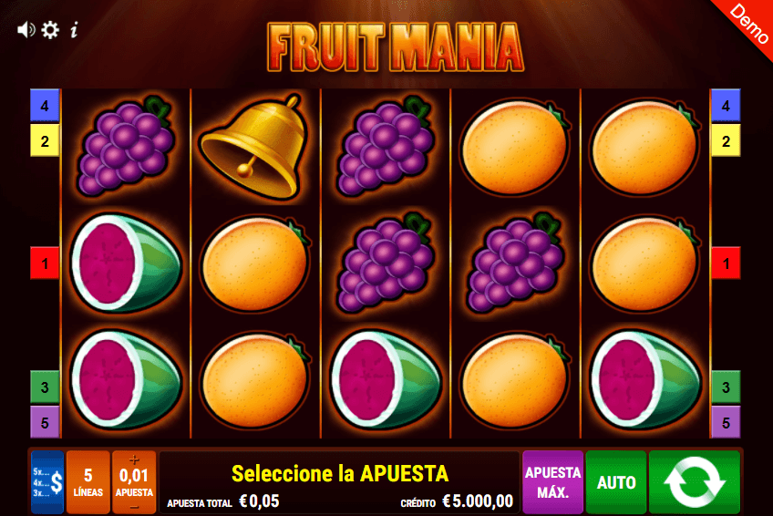The width and height of the screenshot is (773, 516).
Task: Select yellow payline 2 marker on left
Action: click(45, 141)
